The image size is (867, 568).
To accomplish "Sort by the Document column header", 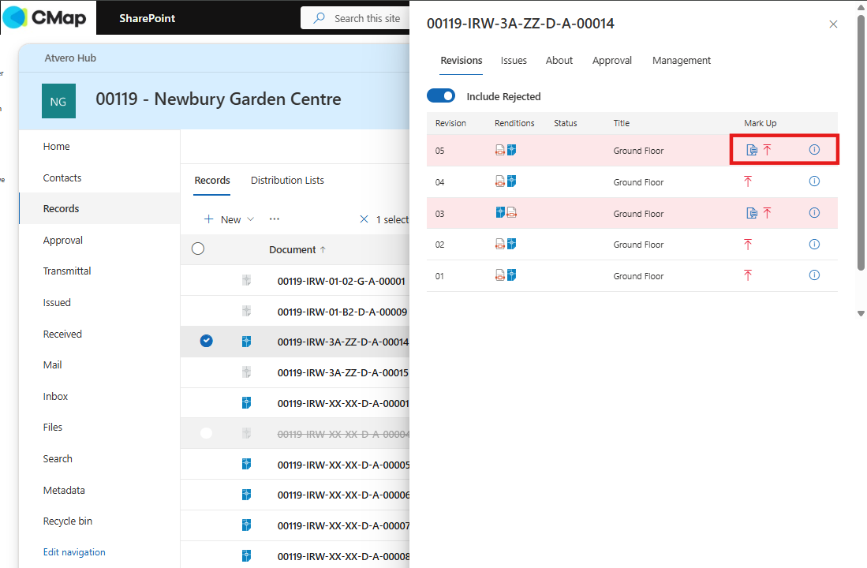I will [x=297, y=249].
